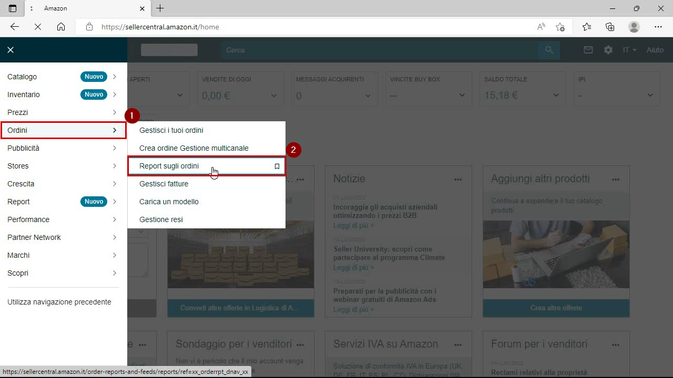Open options for Aggiungi altri prodotti card

(x=616, y=180)
